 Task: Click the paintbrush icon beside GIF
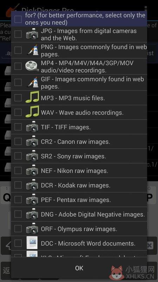[x=33, y=82]
